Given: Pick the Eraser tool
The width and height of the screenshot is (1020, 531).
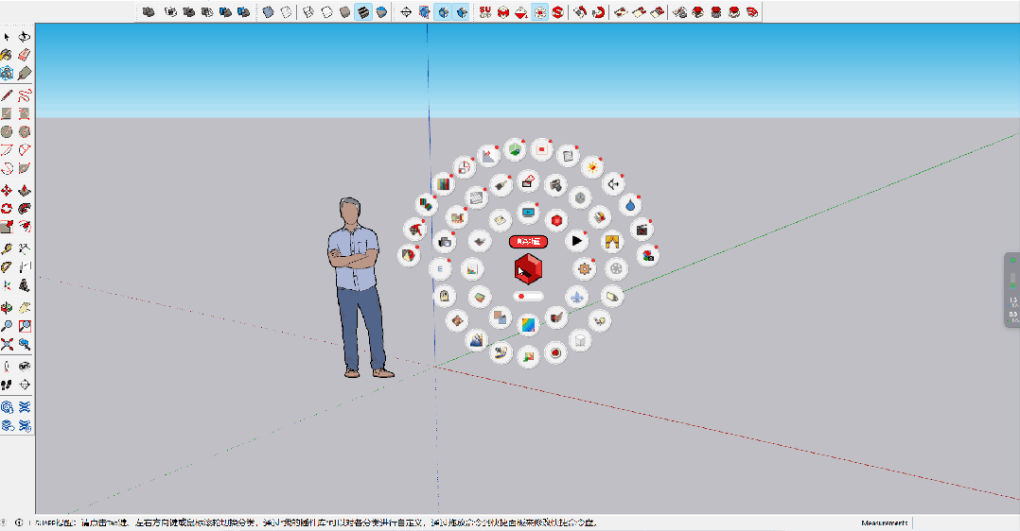Looking at the screenshot, I should pos(24,55).
